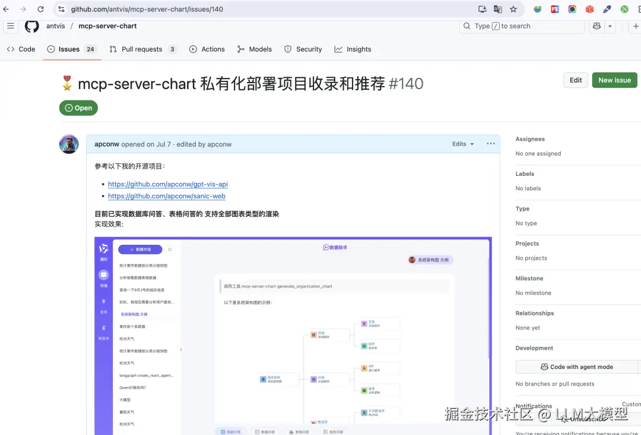Activate the blue eyedropper extension
This screenshot has width=641, height=435.
pyautogui.click(x=607, y=9)
